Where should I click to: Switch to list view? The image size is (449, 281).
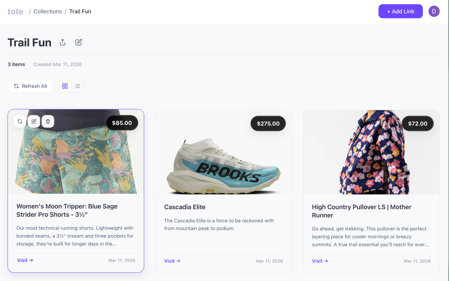(77, 86)
